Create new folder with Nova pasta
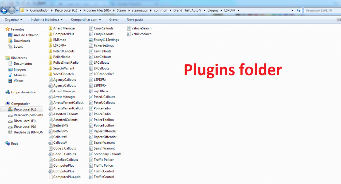The height and width of the screenshot is (184, 341). click(135, 19)
